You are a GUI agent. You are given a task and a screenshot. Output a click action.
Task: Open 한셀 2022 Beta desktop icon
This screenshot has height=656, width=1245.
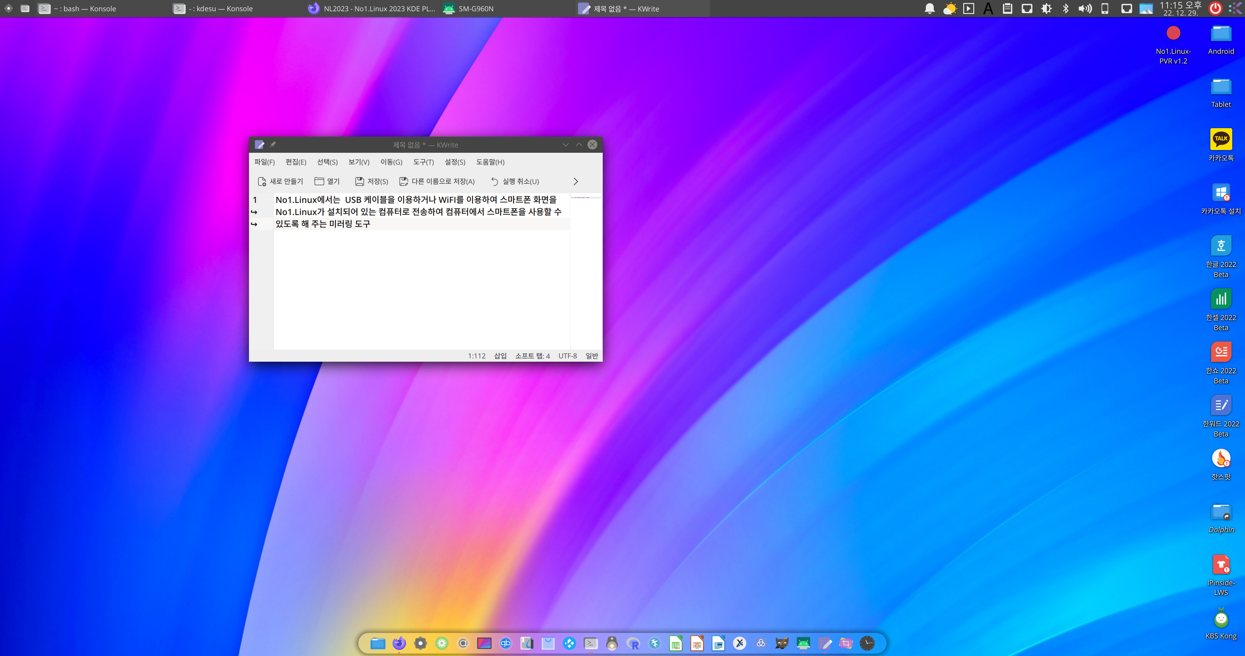tap(1221, 310)
